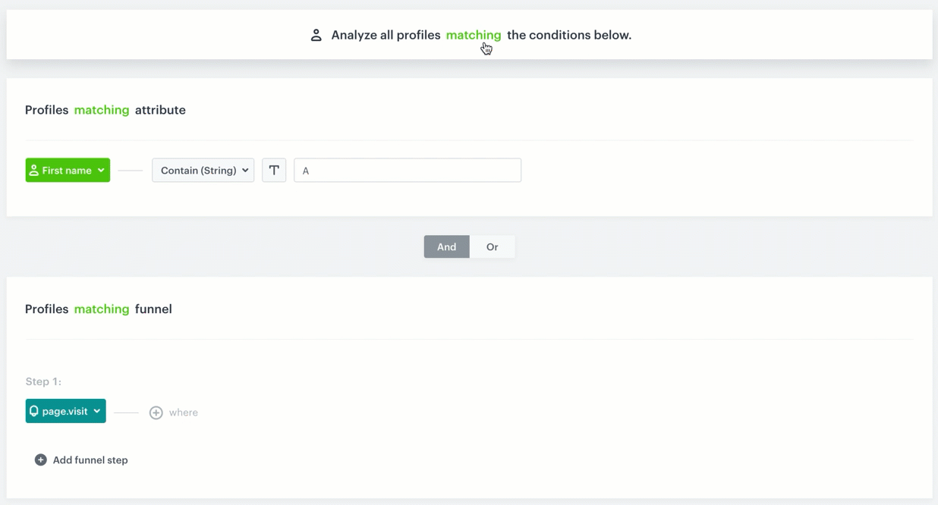Click the profile person icon in the top bar
This screenshot has height=505, width=938.
tap(316, 34)
